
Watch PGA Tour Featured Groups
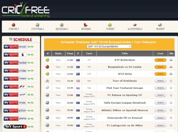pos(160,88)
